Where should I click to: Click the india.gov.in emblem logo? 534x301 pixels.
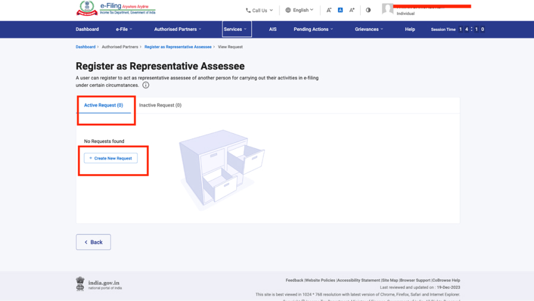80,284
